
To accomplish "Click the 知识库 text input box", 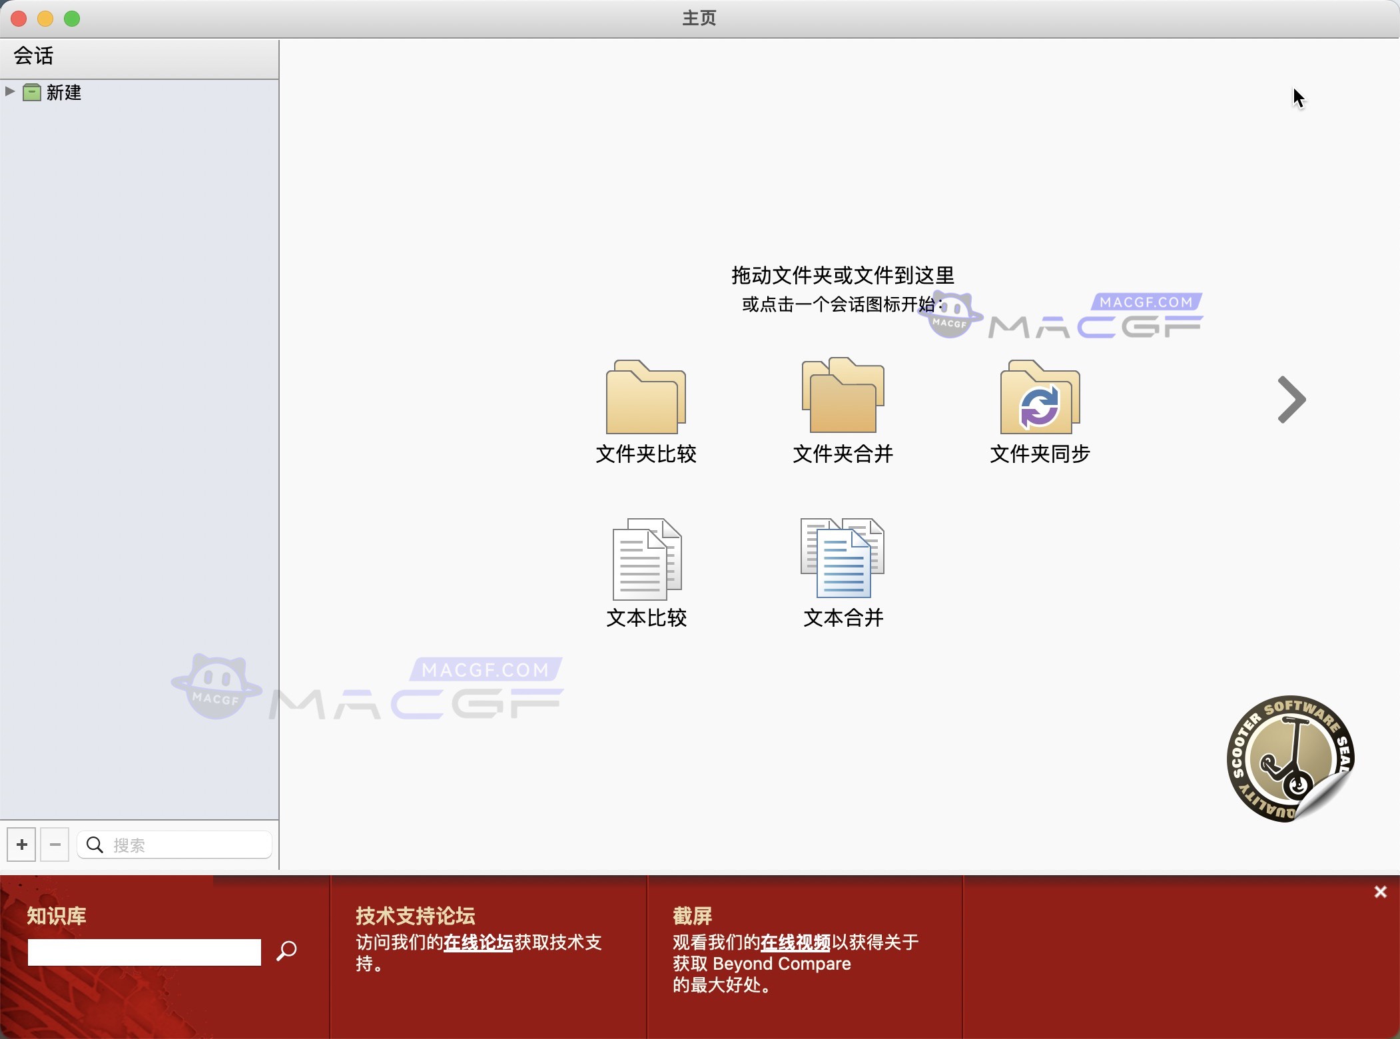I will [x=143, y=951].
